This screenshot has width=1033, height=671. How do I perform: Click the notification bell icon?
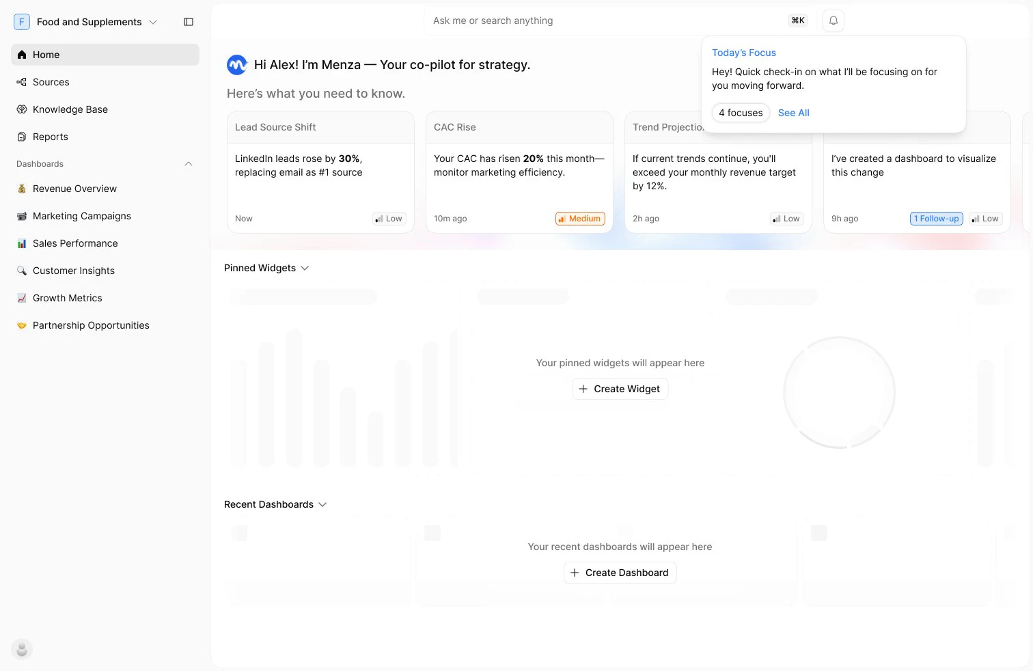point(834,20)
